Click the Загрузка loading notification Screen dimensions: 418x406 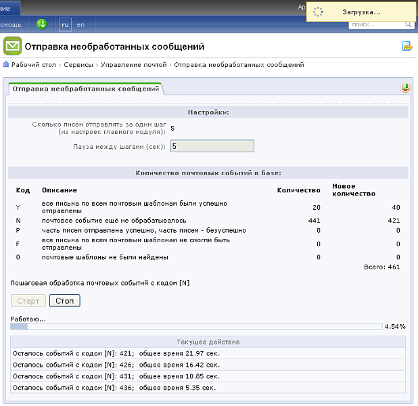click(x=360, y=12)
